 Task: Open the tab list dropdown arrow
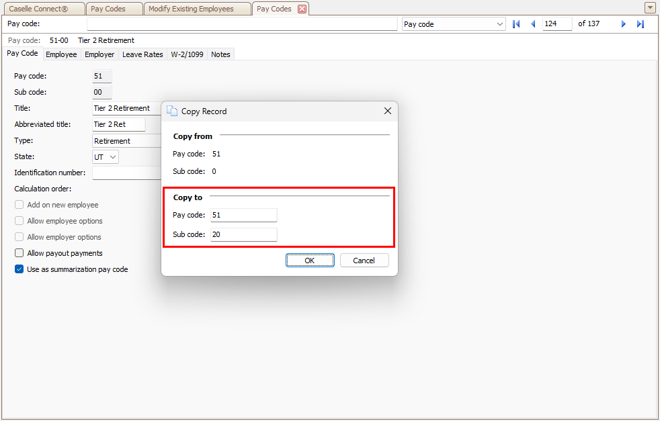(x=650, y=8)
